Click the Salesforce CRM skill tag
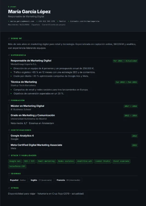Screen dimensions: 146x206 tap(17, 166)
